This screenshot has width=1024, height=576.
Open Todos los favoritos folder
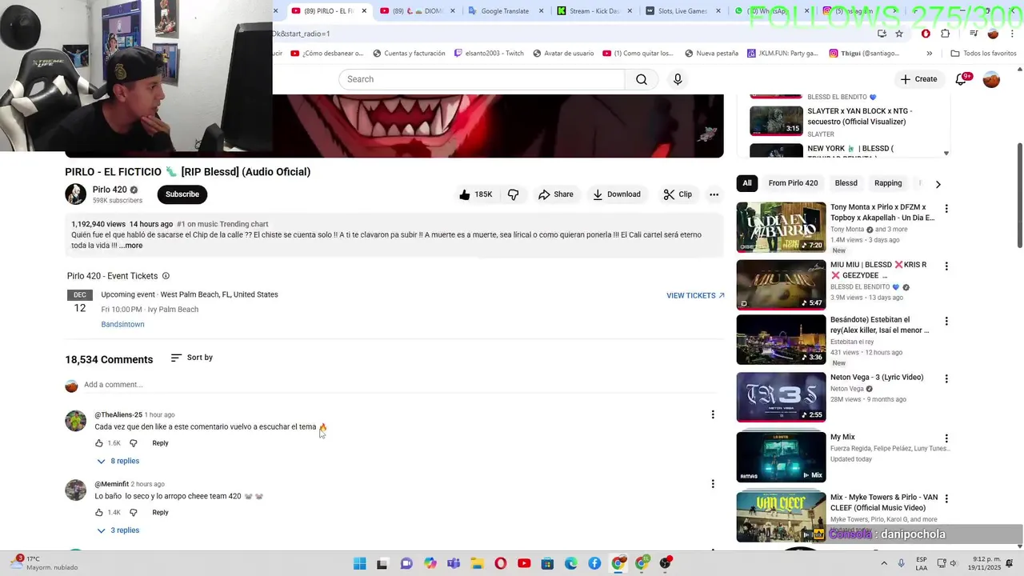(x=983, y=54)
